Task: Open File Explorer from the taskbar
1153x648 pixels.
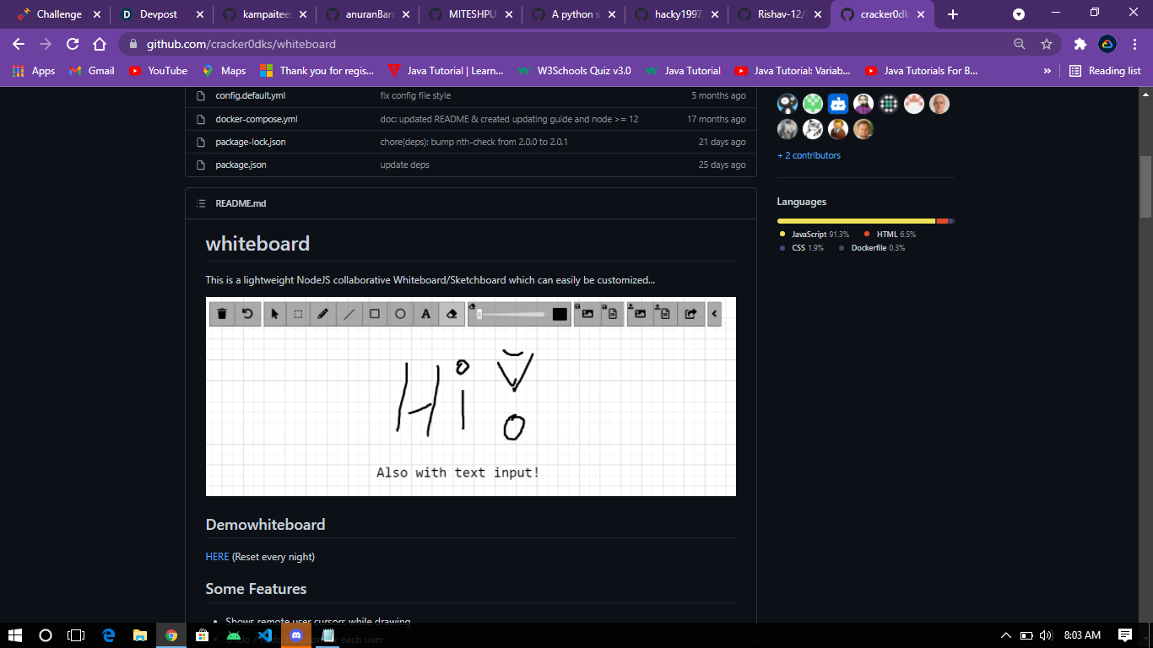Action: pos(139,635)
